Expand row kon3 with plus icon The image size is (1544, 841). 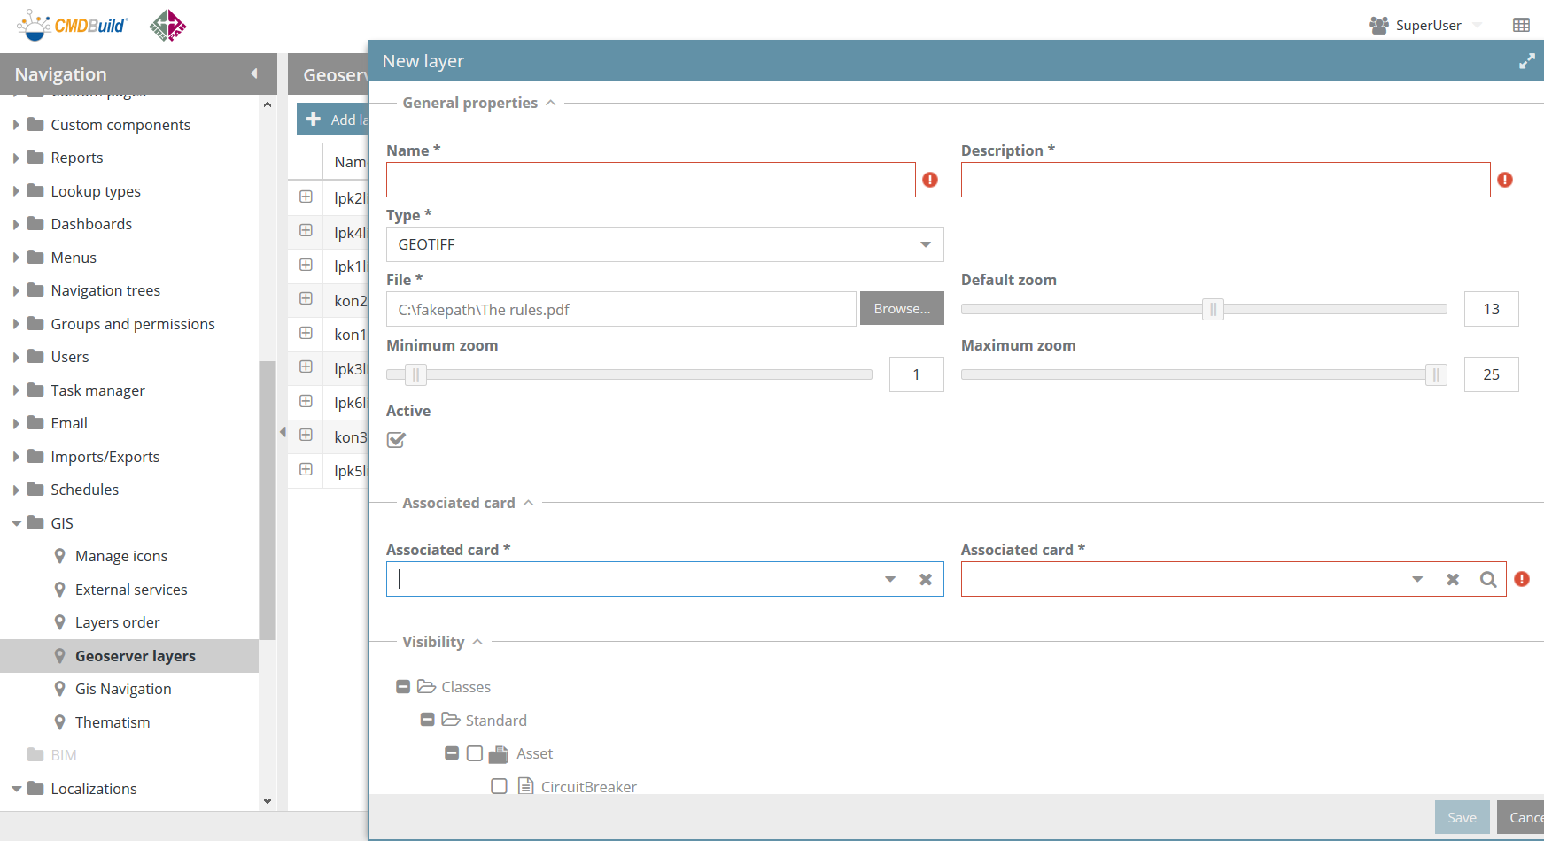[x=306, y=435]
